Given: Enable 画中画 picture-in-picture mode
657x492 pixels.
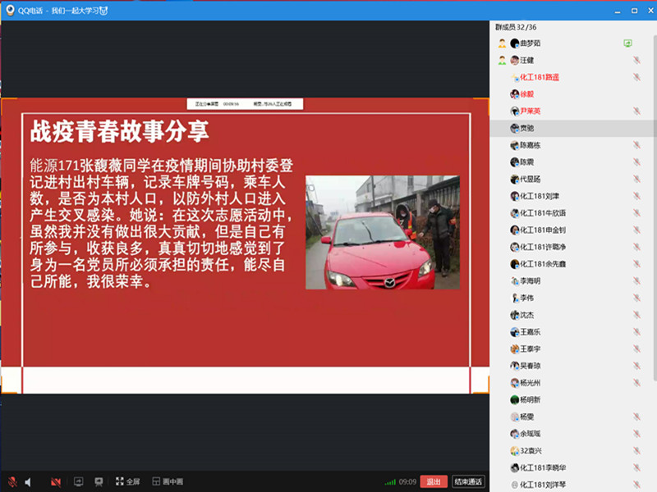Looking at the screenshot, I should click(x=168, y=482).
